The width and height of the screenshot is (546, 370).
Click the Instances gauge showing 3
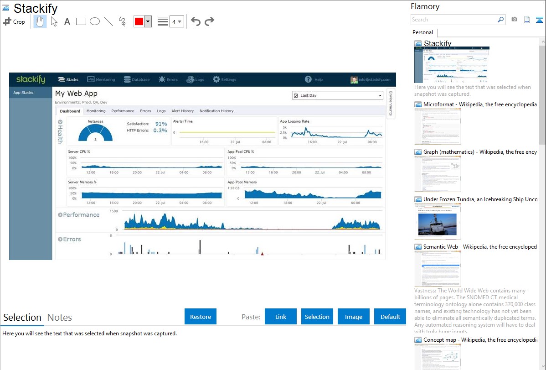[95, 132]
